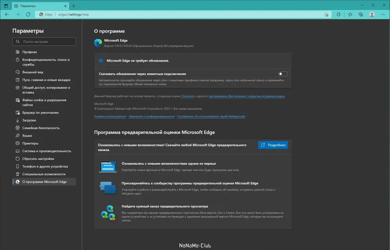Open the Settings and more ellipsis menu
Viewport: 390px width, 250px height.
383,14
